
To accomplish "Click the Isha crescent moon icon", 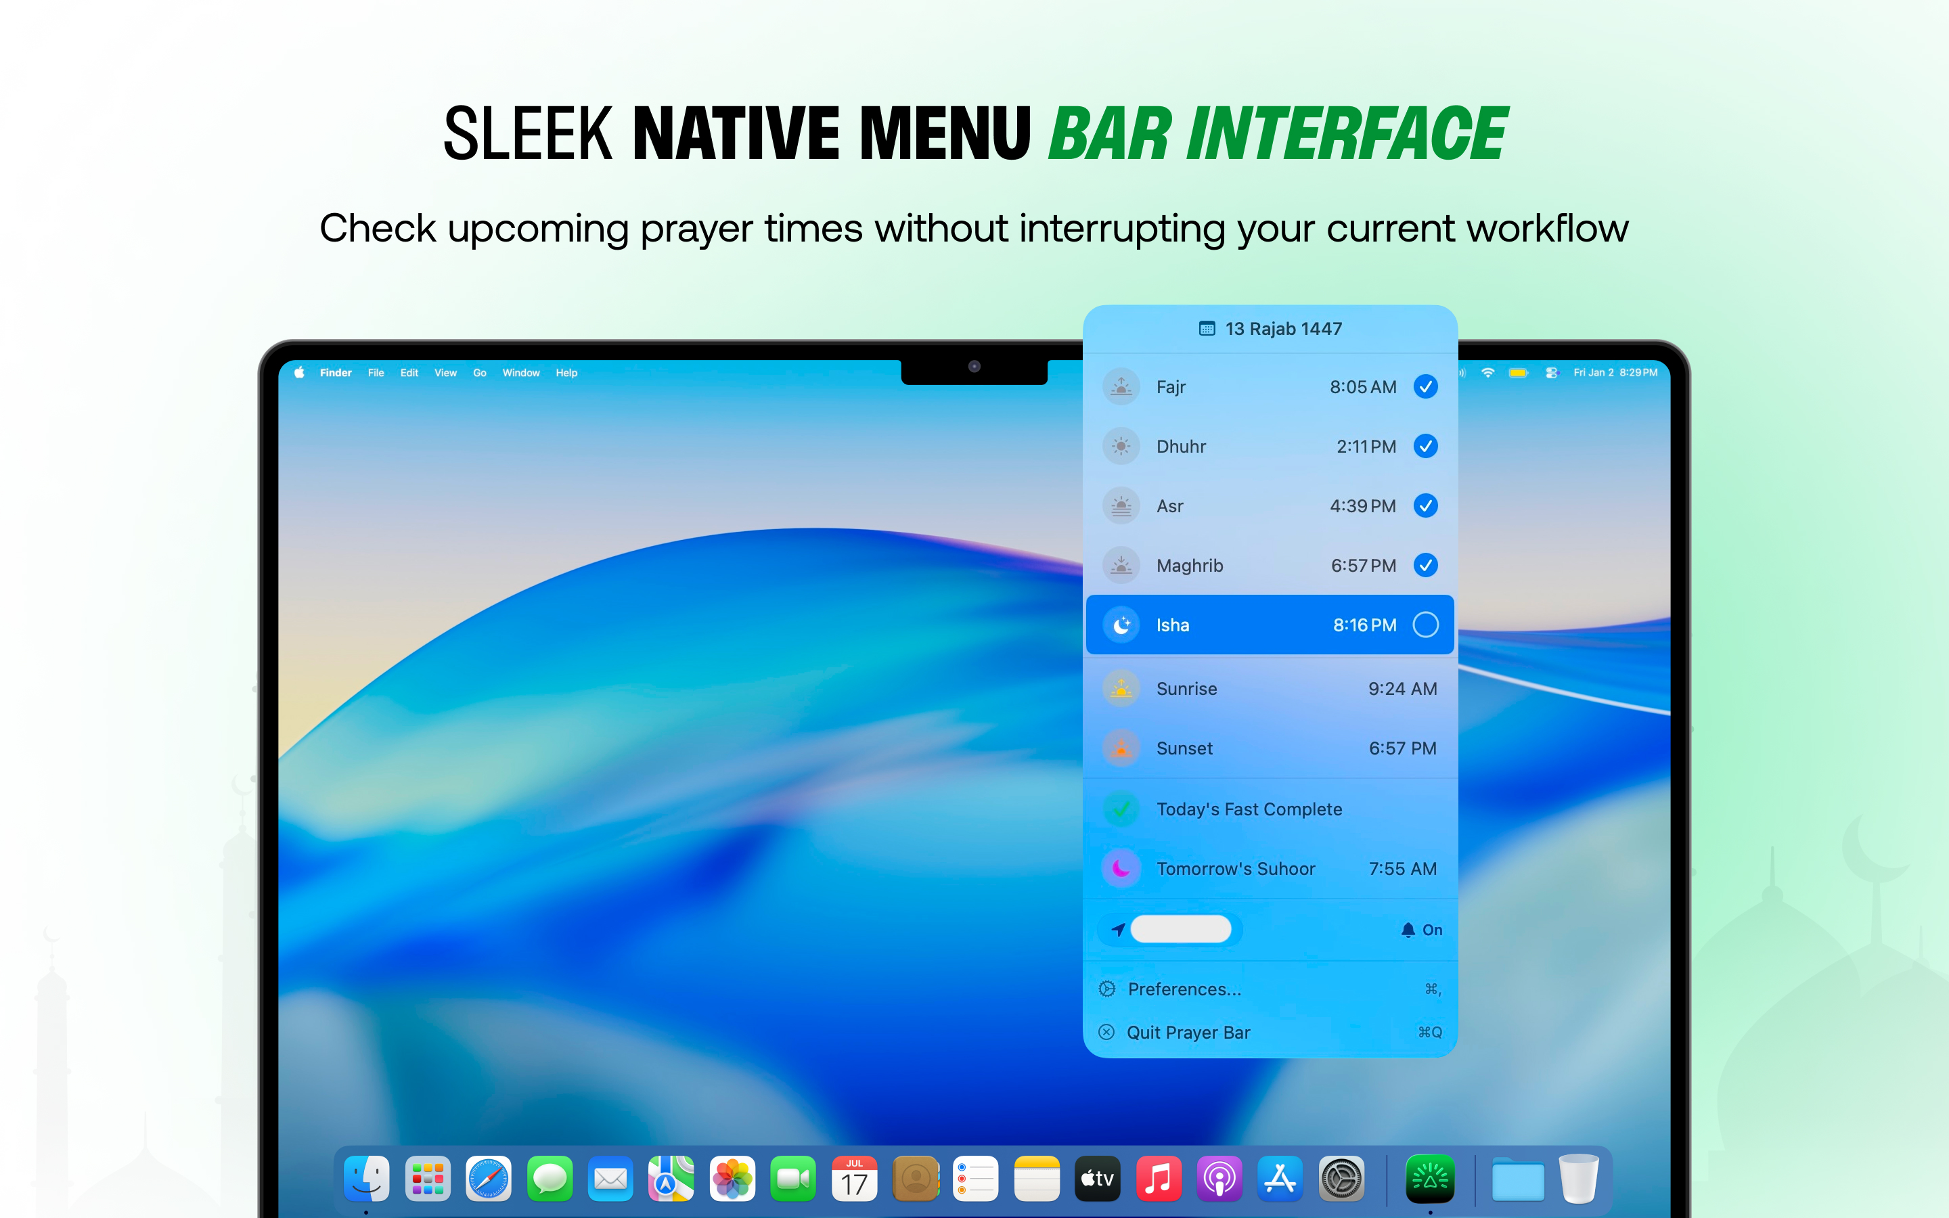I will click(1121, 625).
